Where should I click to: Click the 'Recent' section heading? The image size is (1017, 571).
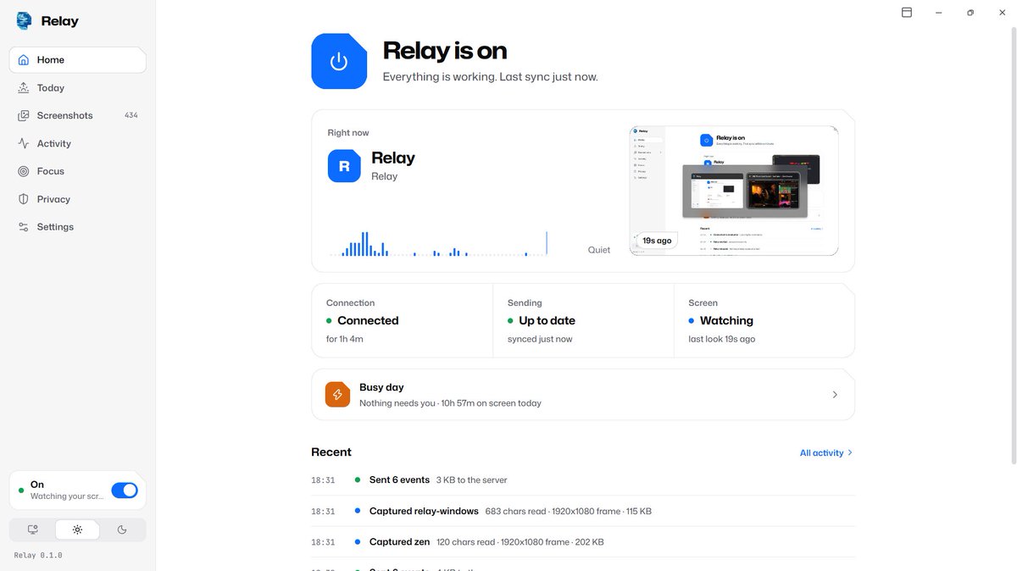[331, 452]
